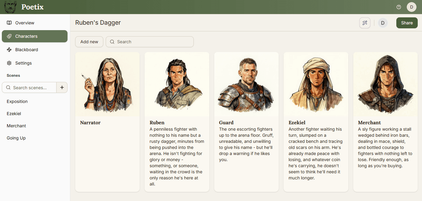The width and height of the screenshot is (422, 201).
Task: Click Ruben's description about a rusty dagger
Action: pos(177,157)
